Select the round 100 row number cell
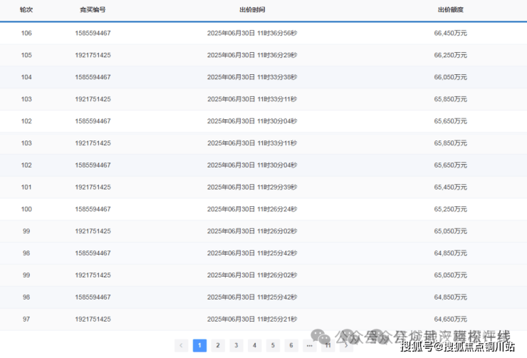Screen dimensions: 527x358 point(26,209)
